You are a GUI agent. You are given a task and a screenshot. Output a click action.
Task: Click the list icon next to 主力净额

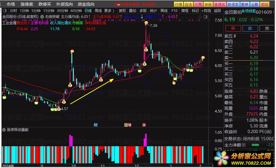(244, 145)
